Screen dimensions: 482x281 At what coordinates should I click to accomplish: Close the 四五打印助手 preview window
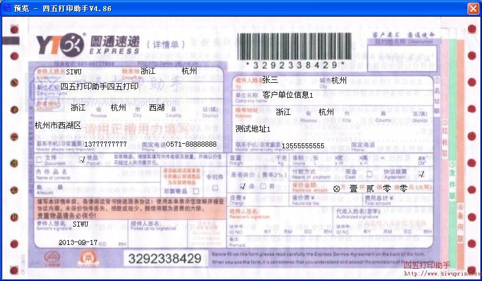tap(473, 8)
